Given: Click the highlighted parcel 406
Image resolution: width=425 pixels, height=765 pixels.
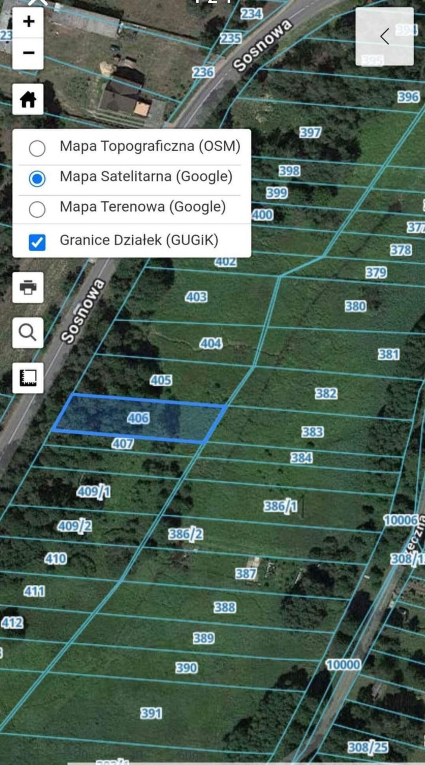Looking at the screenshot, I should pyautogui.click(x=138, y=418).
